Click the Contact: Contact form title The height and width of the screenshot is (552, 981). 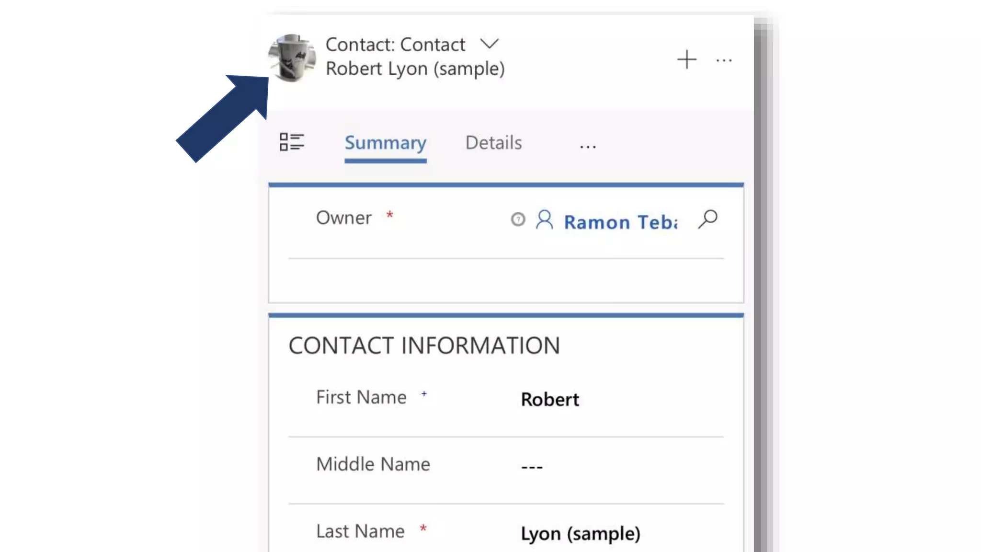(x=395, y=45)
